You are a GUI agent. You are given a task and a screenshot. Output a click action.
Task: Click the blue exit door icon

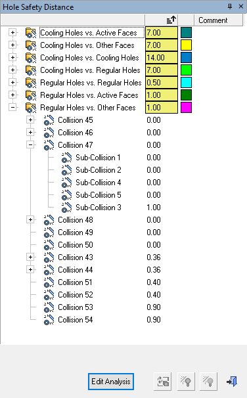coord(232,381)
